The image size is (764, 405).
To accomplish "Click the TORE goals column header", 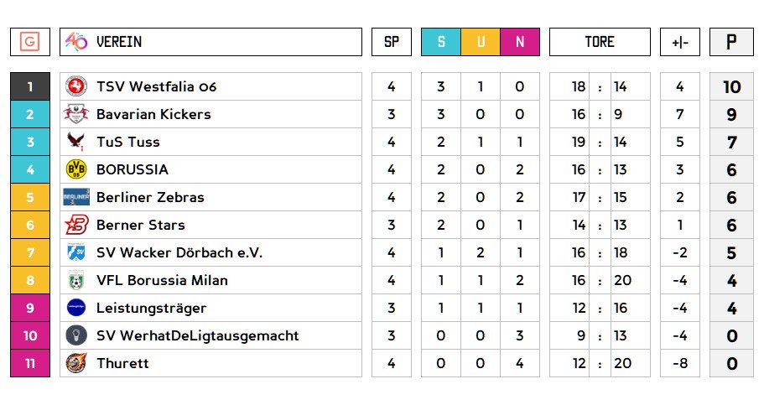I will pyautogui.click(x=600, y=42).
